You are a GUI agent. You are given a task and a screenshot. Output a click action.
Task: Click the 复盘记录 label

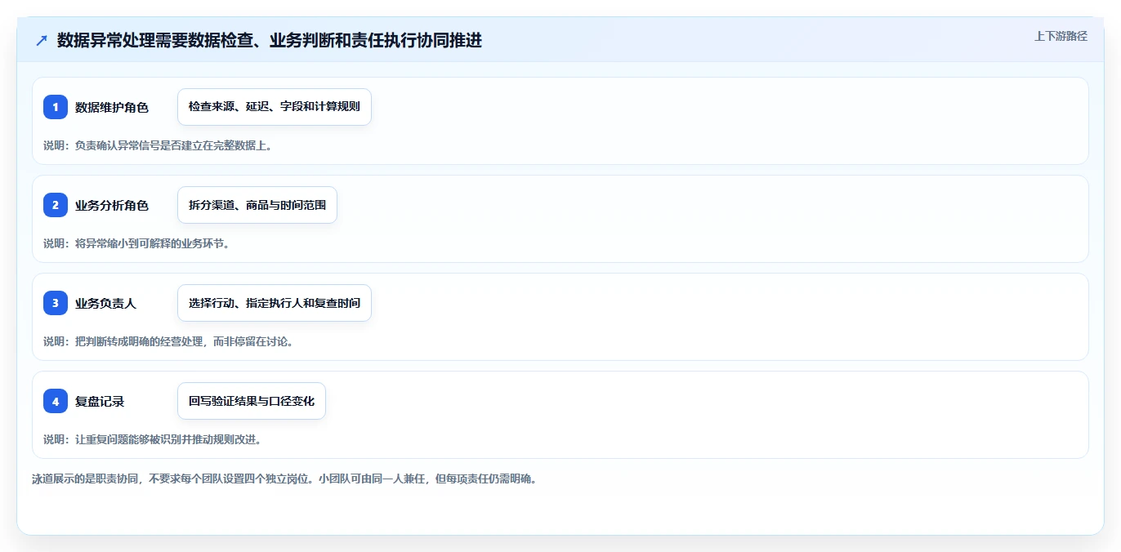click(100, 401)
